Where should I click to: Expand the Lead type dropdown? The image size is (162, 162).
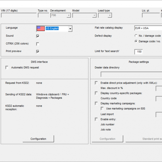pos(110,15)
